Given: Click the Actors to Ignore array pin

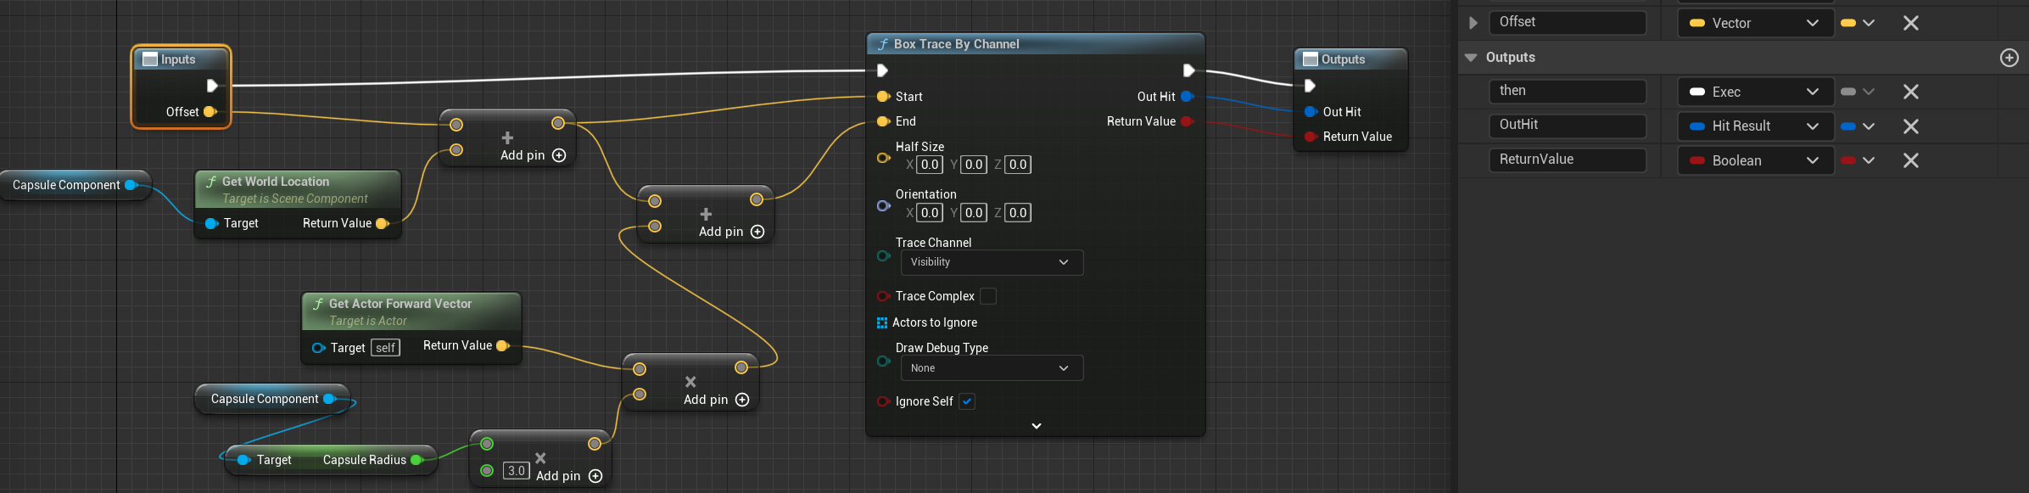Looking at the screenshot, I should pyautogui.click(x=882, y=322).
